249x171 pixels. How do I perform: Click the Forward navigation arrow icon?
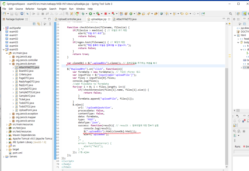click(194, 14)
